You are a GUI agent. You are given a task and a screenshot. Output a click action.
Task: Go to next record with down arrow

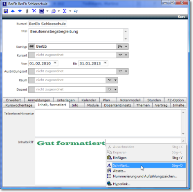pos(20,11)
